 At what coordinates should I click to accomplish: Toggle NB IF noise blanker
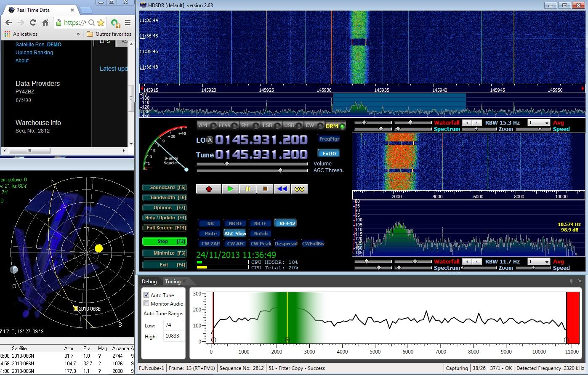pyautogui.click(x=260, y=223)
